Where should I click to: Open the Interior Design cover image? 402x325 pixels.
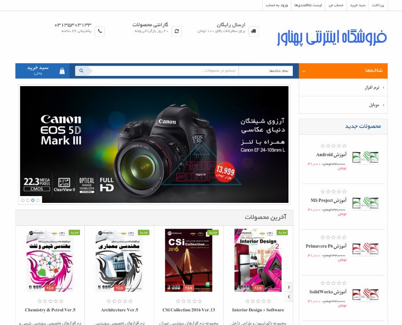pos(258,260)
